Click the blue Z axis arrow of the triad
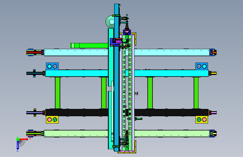243x157 pixels. pyautogui.click(x=18, y=145)
